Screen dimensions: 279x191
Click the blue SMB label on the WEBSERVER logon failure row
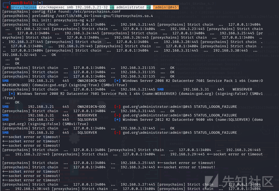(x=5, y=115)
